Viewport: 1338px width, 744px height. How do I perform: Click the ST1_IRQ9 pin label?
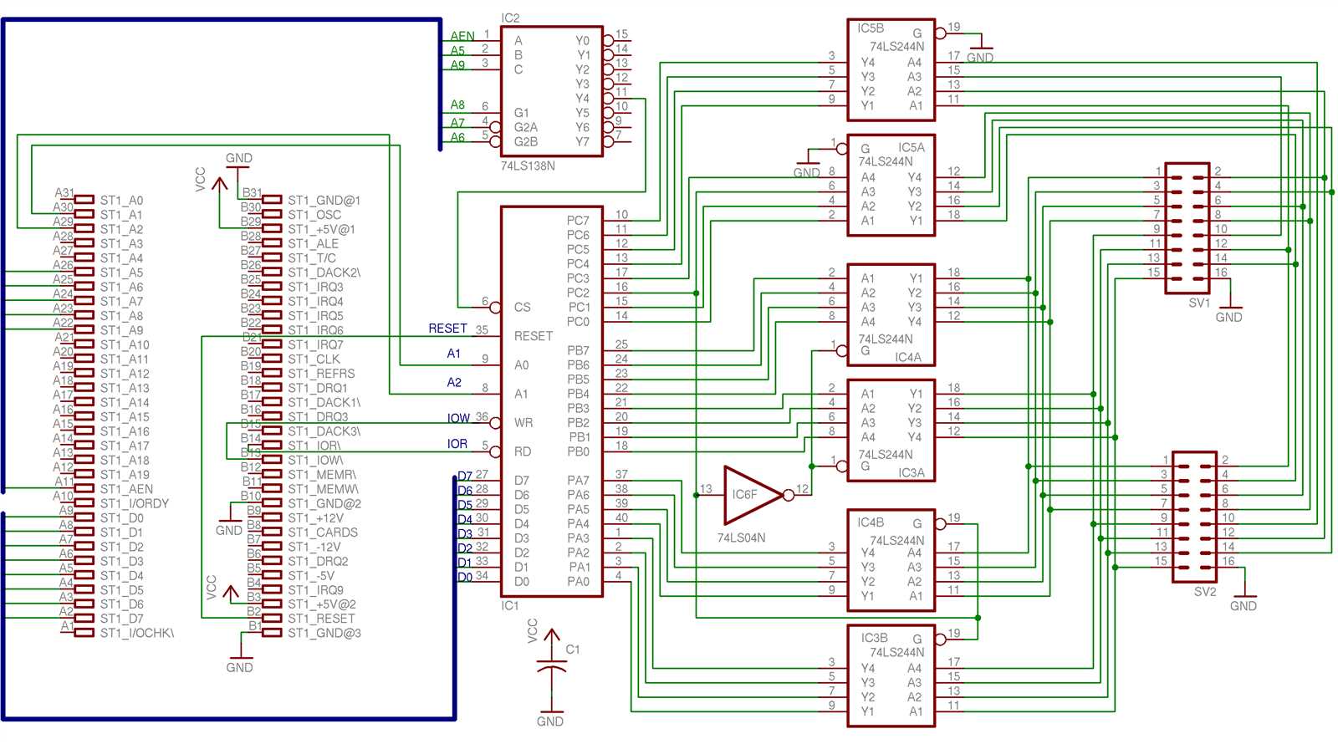coord(315,590)
